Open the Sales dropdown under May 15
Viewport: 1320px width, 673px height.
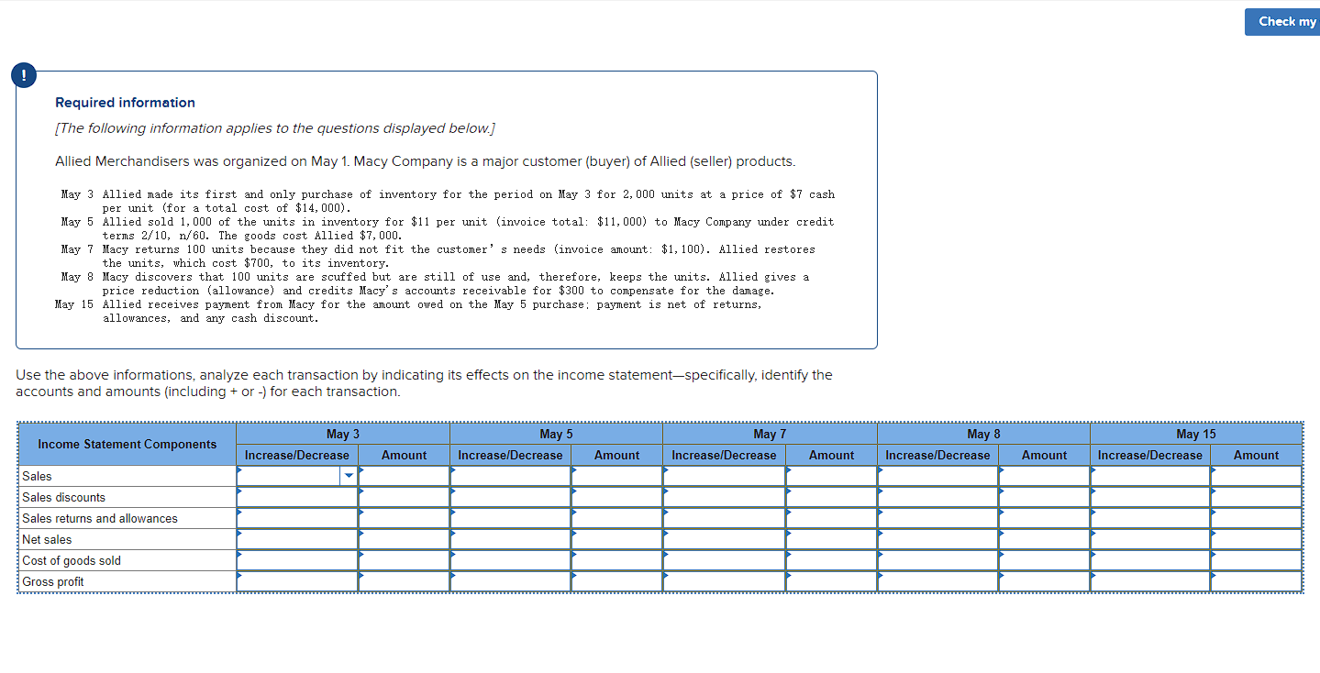[1149, 476]
